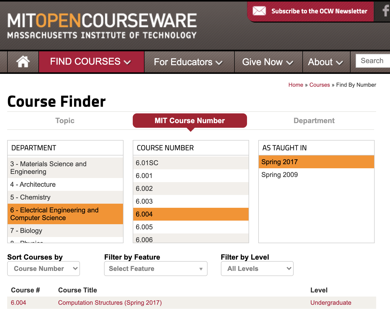390x315 pixels.
Task: Choose course number 6.001
Action: click(191, 176)
